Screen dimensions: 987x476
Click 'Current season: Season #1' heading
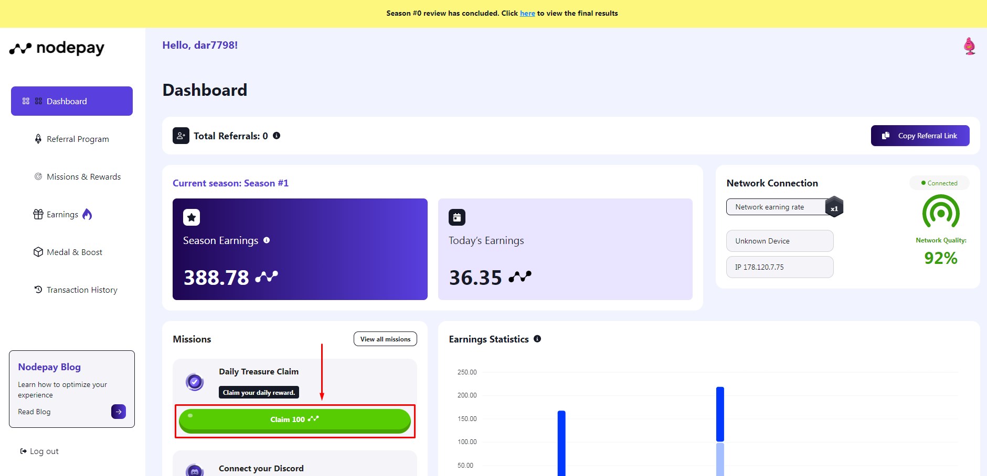point(230,183)
